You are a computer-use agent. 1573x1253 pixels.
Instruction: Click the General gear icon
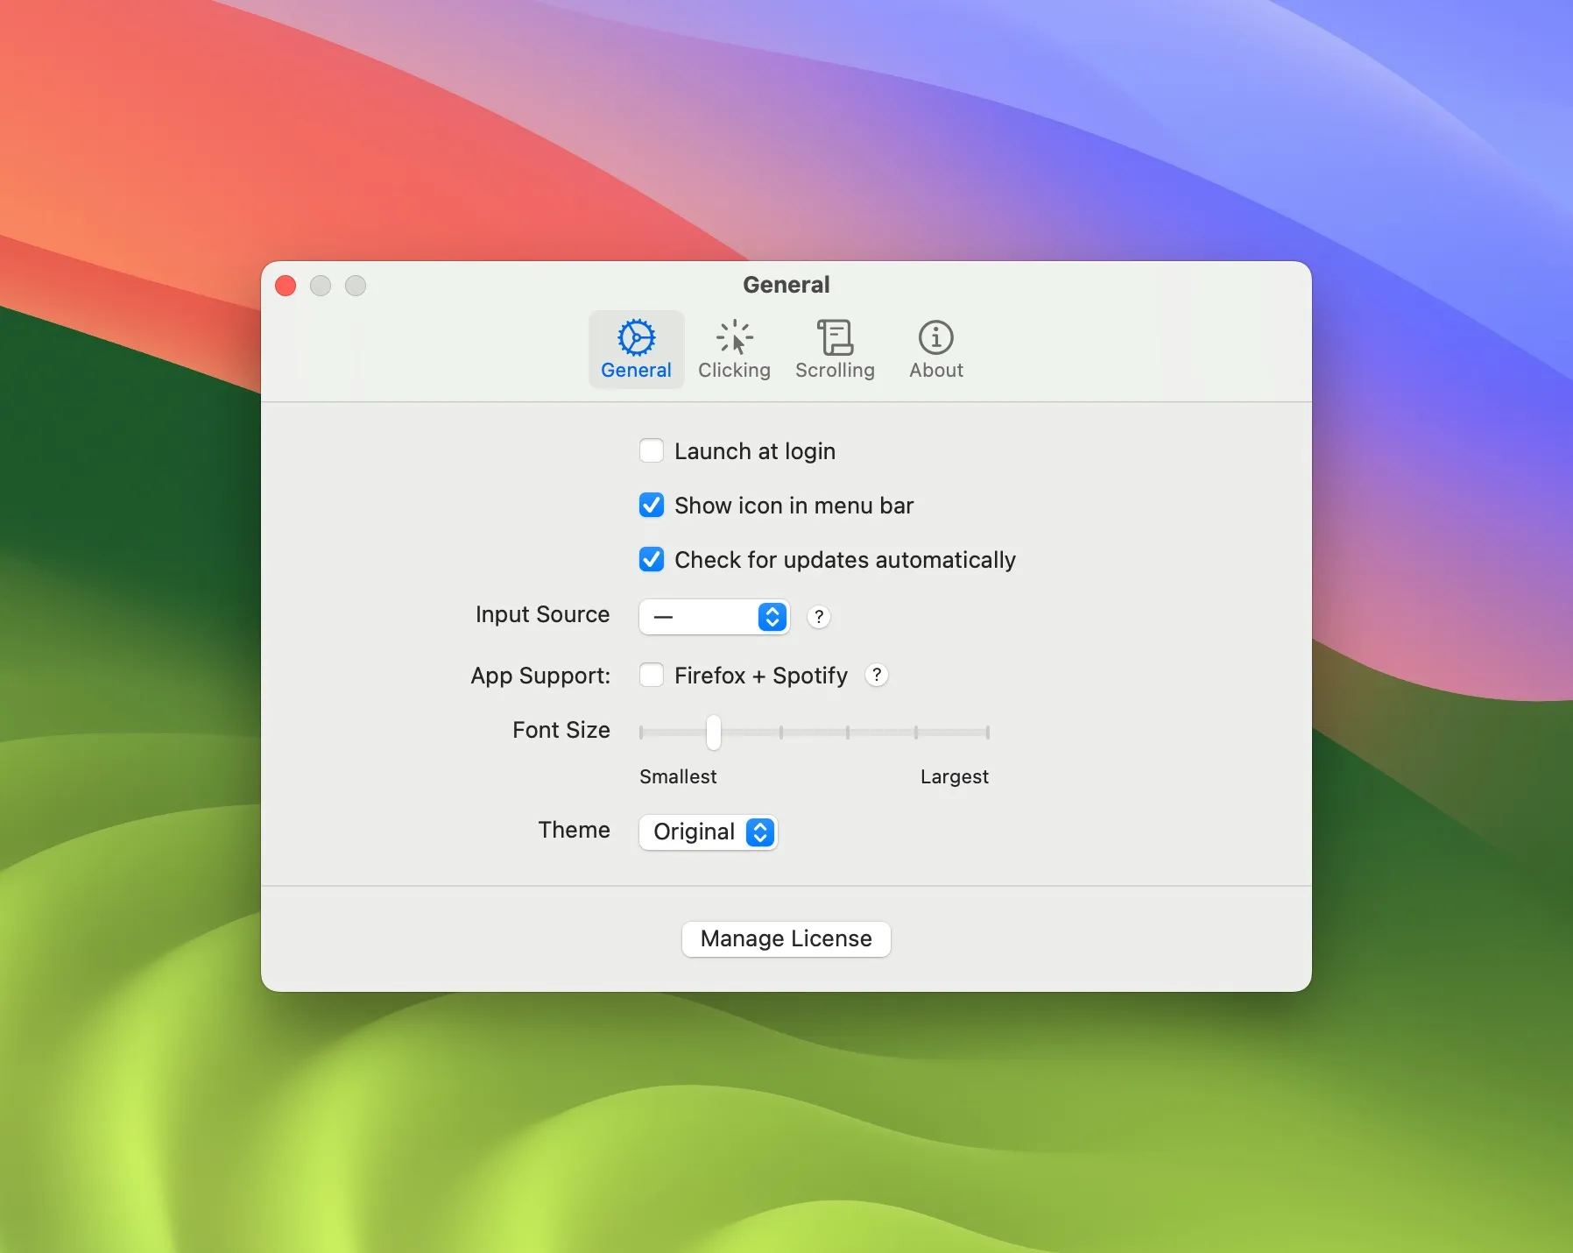(x=636, y=337)
